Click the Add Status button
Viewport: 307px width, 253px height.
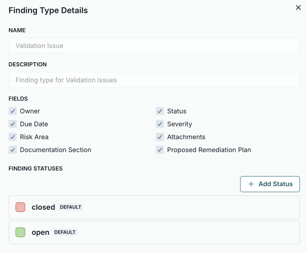[x=270, y=184]
